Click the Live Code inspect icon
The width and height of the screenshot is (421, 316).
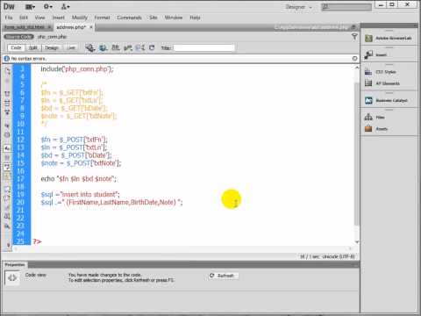tap(90, 47)
